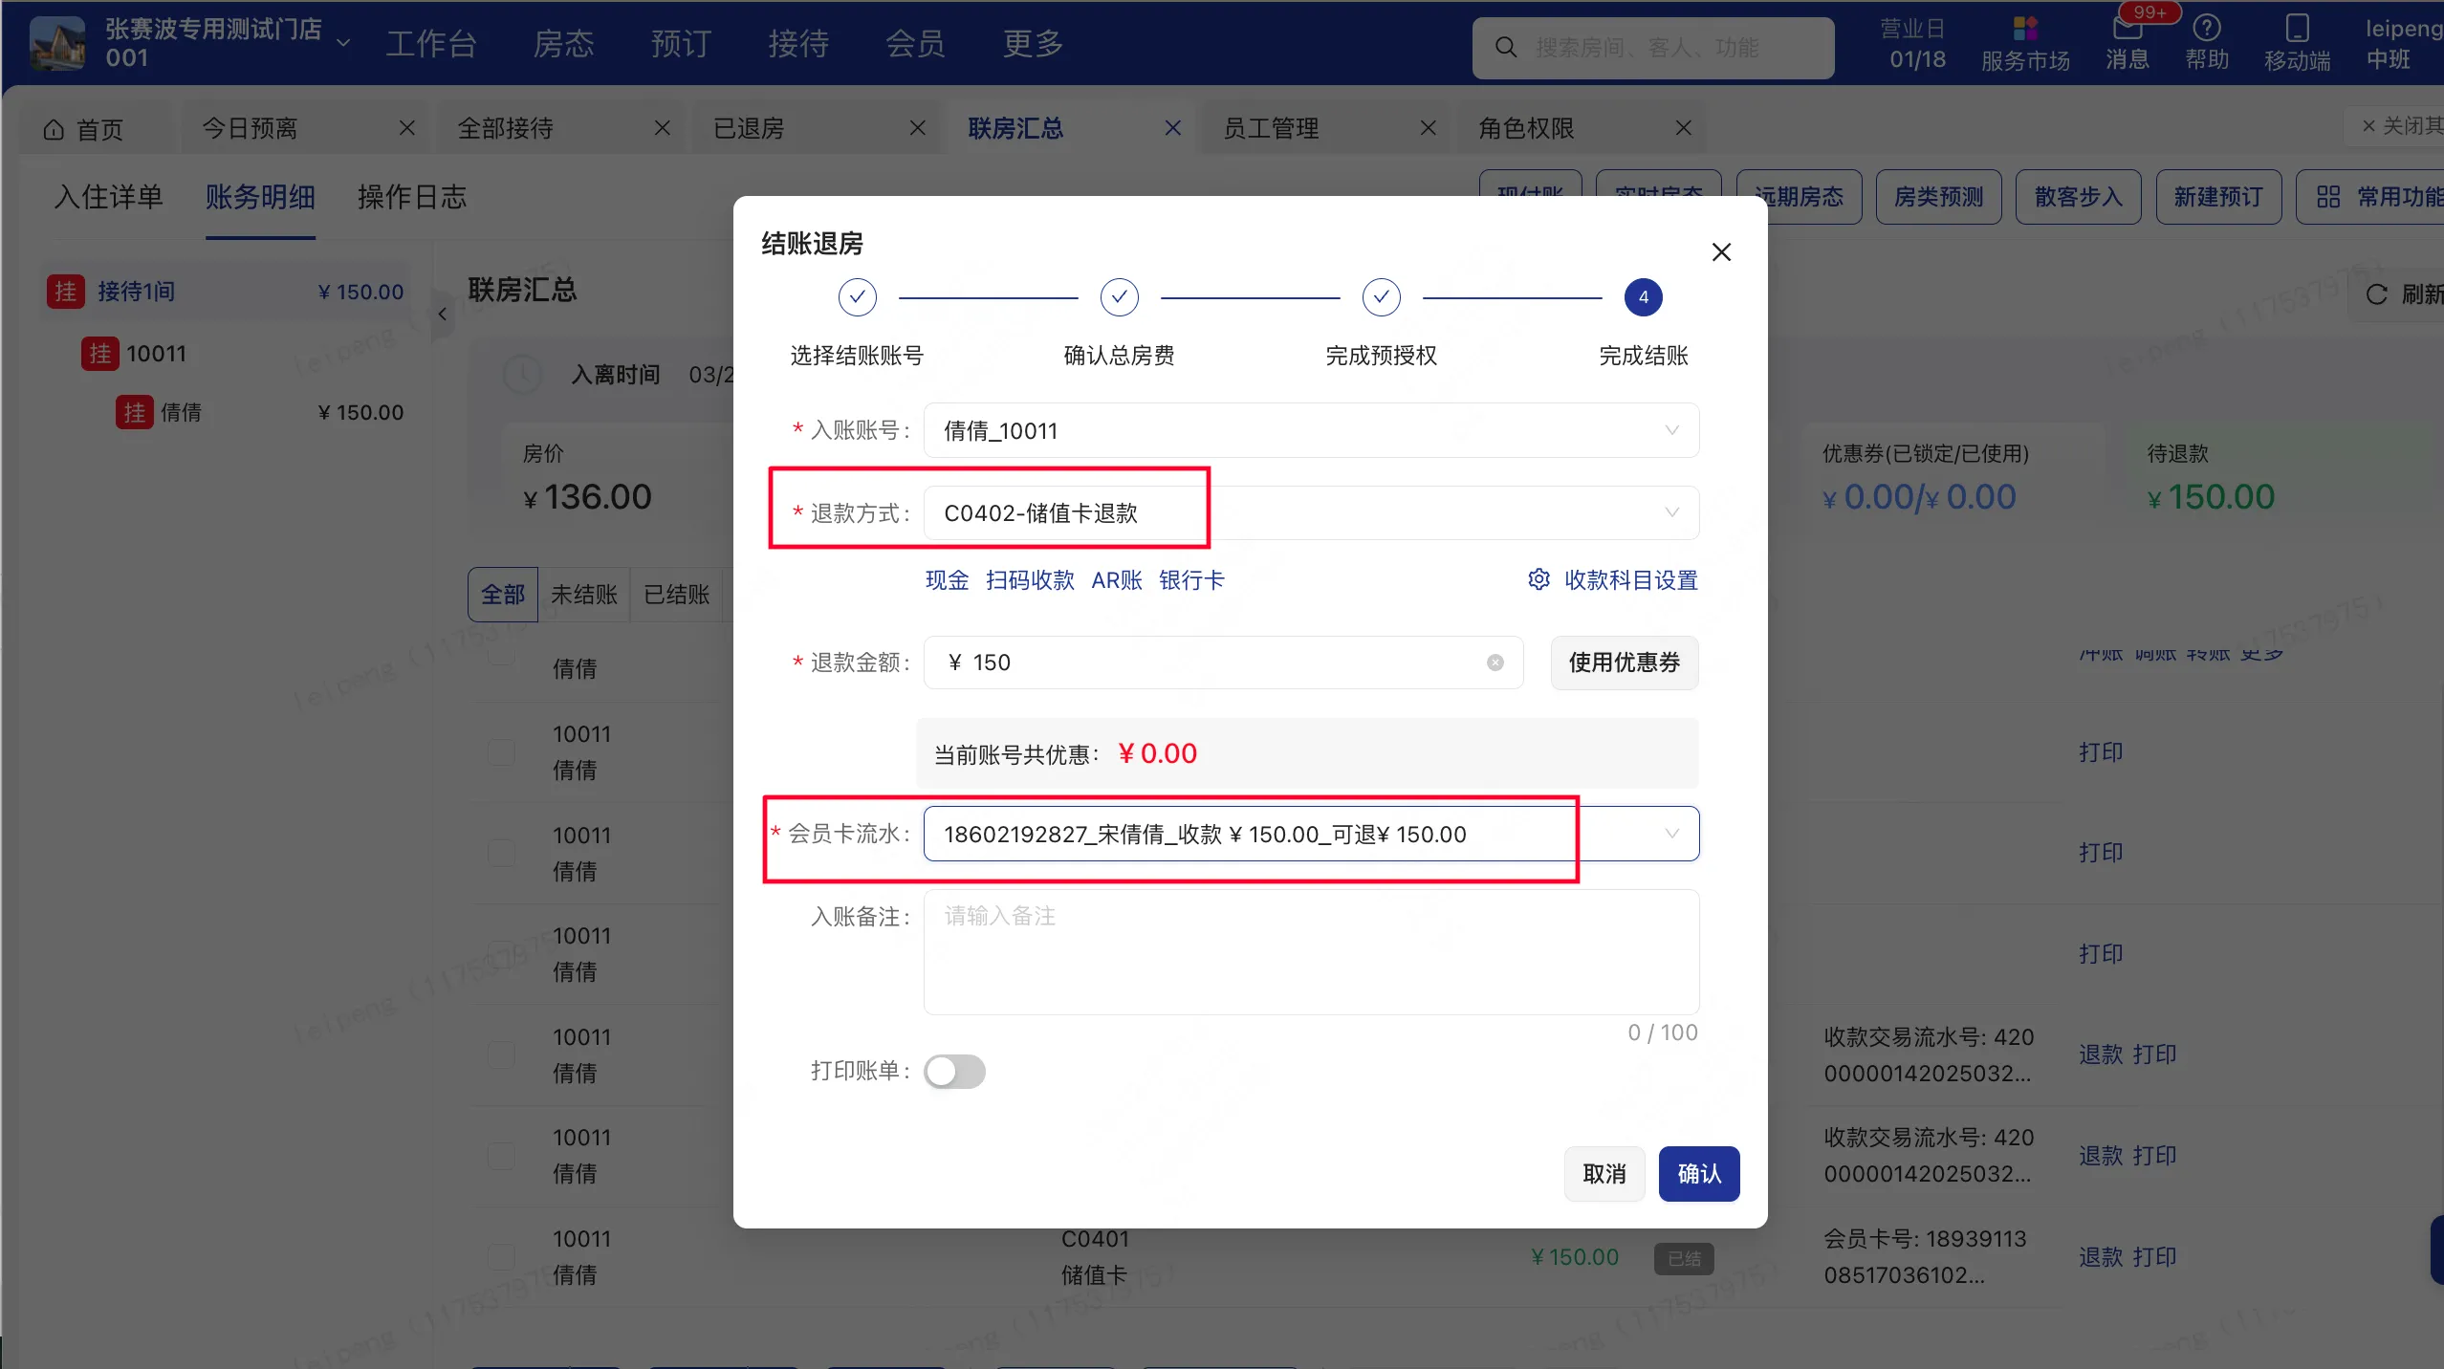Click the search magnifier icon in top bar
The image size is (2444, 1369).
click(1505, 47)
